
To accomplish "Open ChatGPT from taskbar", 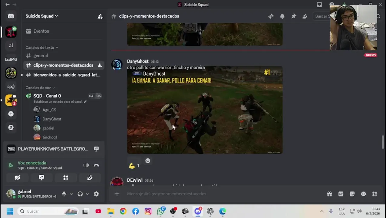I will tap(210, 211).
